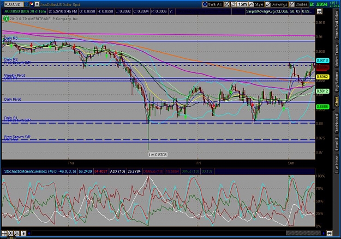Screen dimensions: 341x239
Task: Click the green 0.8858 price bubble
Action: point(322,107)
